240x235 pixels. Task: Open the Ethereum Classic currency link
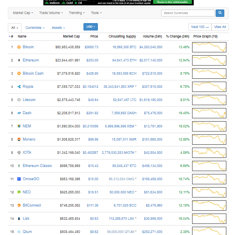[37, 166]
